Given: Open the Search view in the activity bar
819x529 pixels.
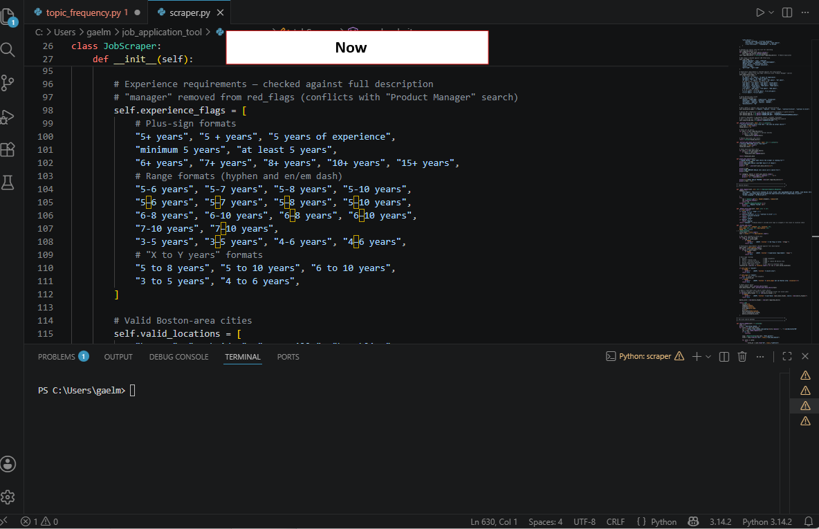Looking at the screenshot, I should coord(8,50).
